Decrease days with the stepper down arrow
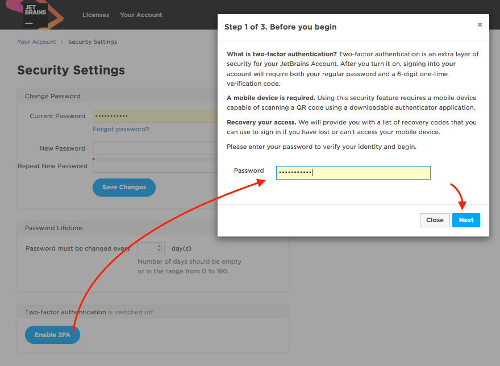500x366 pixels. (x=160, y=251)
